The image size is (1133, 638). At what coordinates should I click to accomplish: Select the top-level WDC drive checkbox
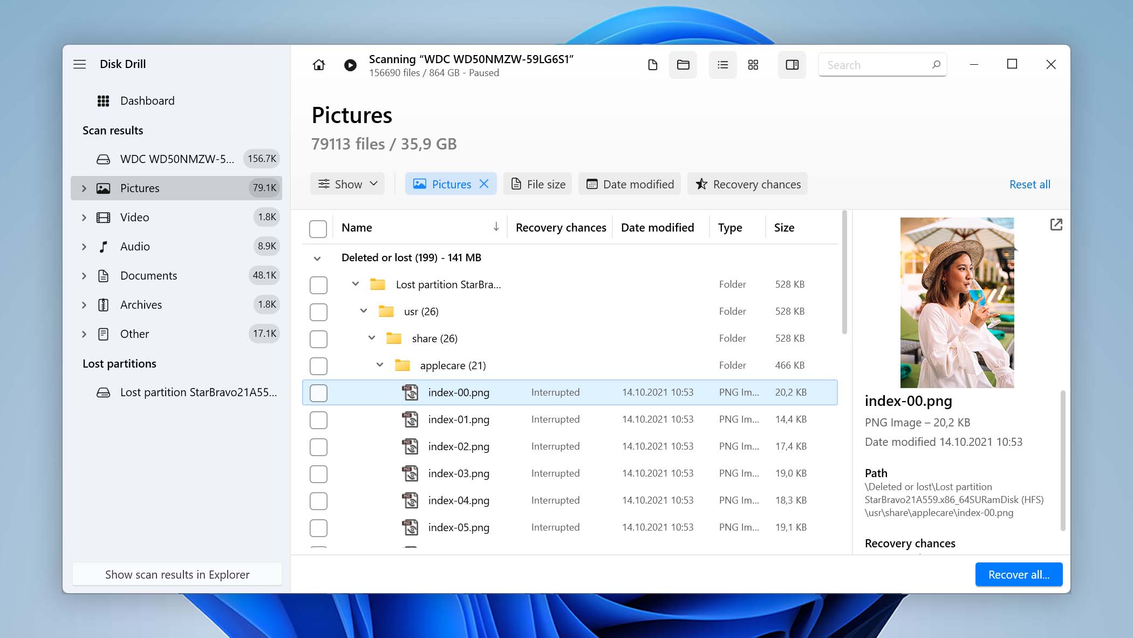click(318, 227)
